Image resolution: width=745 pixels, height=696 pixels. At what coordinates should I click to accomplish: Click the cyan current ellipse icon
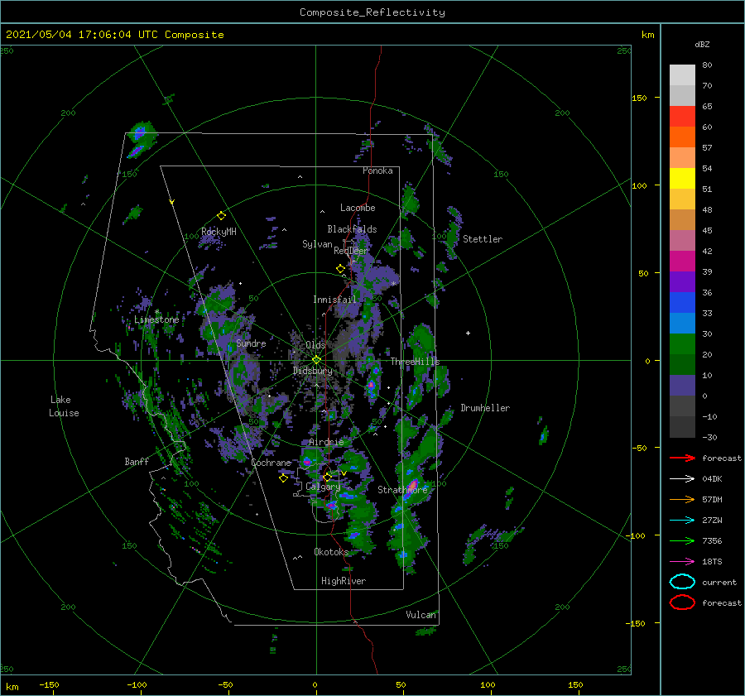pos(682,582)
